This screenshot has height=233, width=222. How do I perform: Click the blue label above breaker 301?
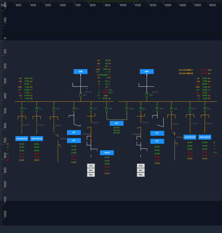[x=80, y=71]
